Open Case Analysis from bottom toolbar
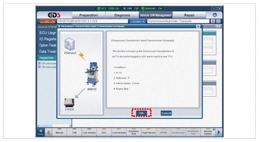 click(x=89, y=132)
